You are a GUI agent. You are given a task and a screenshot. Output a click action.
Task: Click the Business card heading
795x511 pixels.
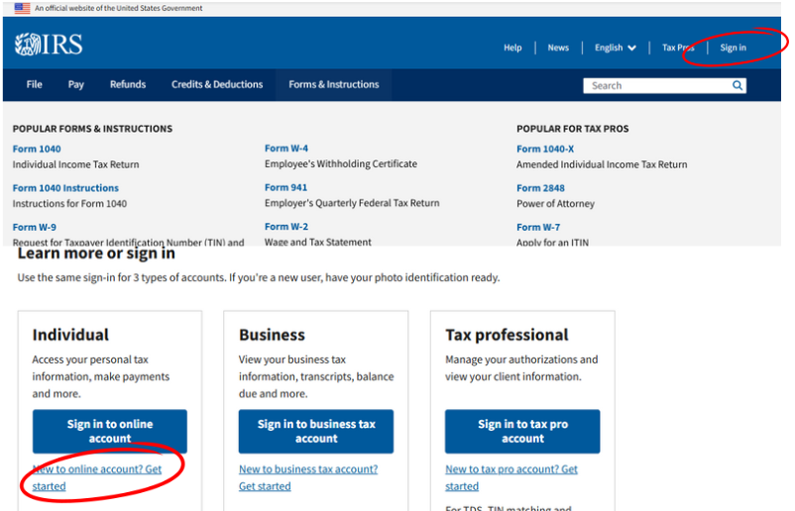(x=272, y=335)
